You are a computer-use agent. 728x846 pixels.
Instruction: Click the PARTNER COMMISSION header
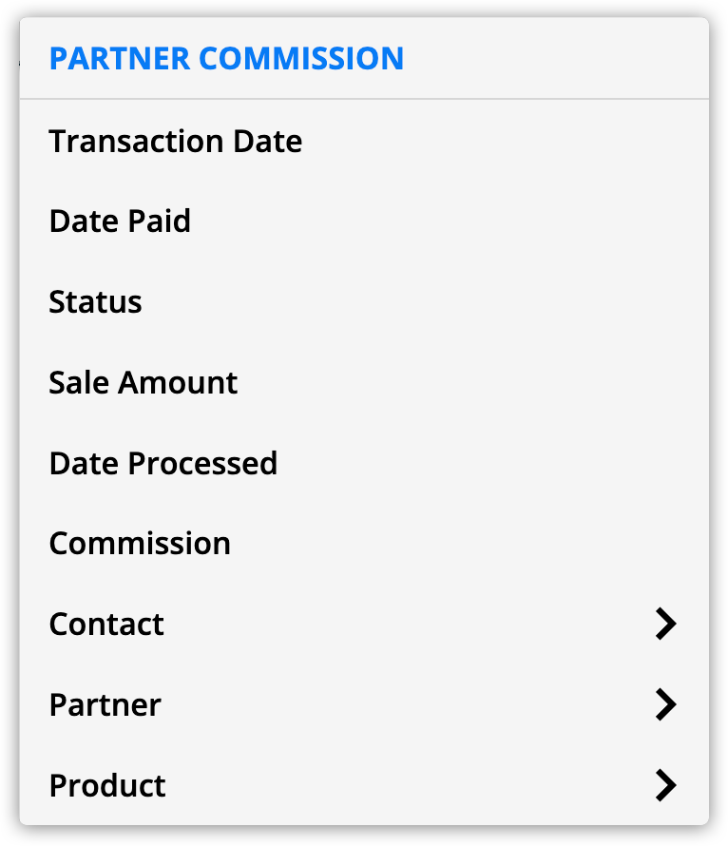point(226,59)
